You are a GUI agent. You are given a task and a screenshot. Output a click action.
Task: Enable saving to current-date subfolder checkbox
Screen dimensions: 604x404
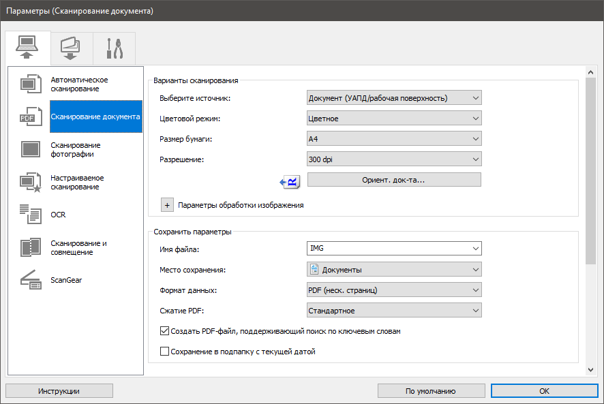pyautogui.click(x=164, y=352)
